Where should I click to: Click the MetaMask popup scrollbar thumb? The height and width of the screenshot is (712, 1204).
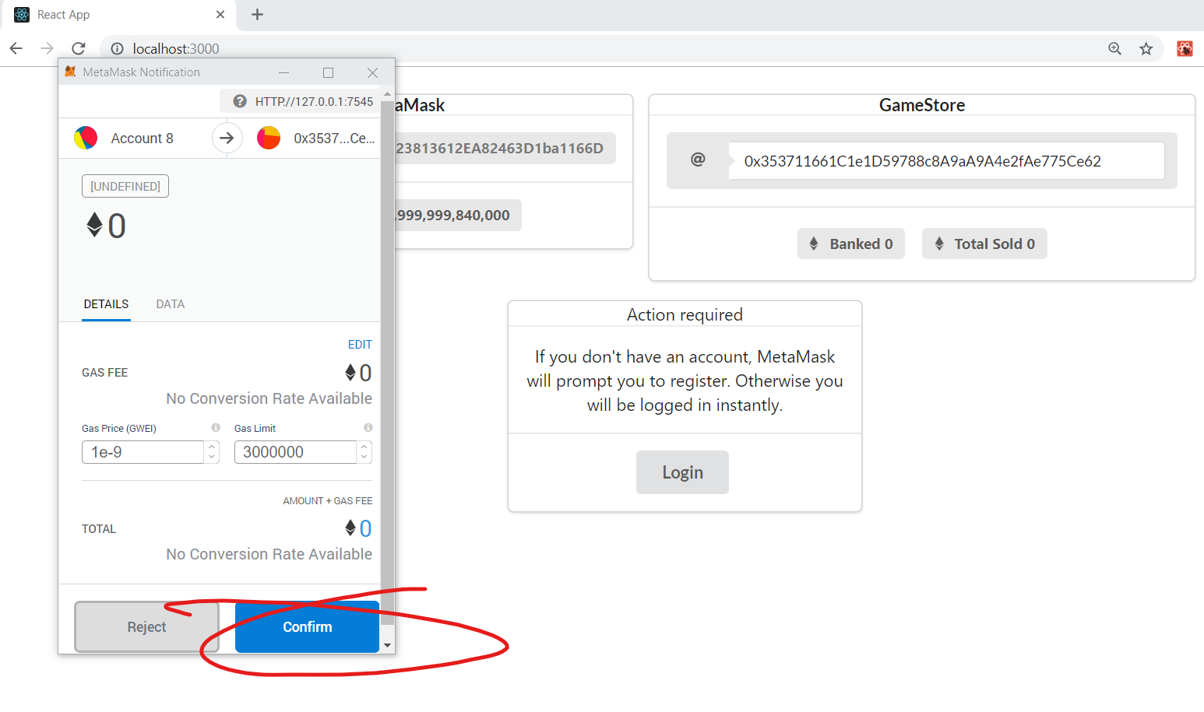click(x=387, y=363)
